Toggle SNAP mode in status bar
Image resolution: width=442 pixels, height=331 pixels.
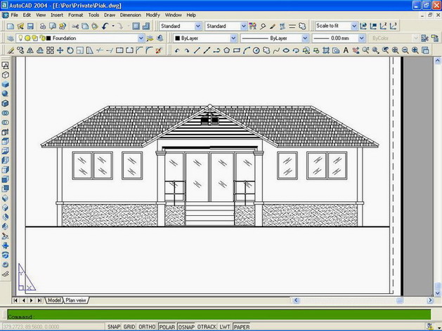click(113, 327)
